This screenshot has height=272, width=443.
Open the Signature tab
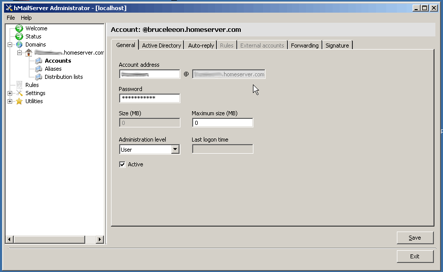[x=337, y=46]
